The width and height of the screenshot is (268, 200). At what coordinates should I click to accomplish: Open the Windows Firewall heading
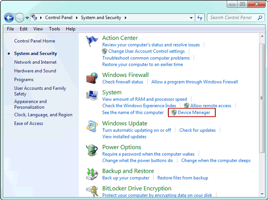(x=126, y=75)
